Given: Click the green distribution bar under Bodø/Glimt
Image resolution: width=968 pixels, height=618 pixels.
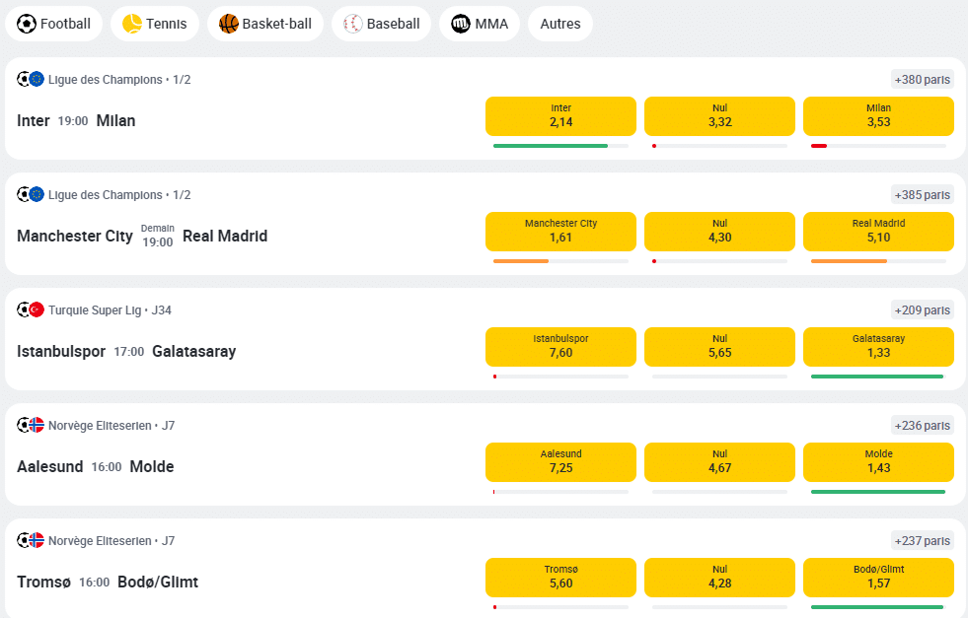Looking at the screenshot, I should pyautogui.click(x=877, y=607).
